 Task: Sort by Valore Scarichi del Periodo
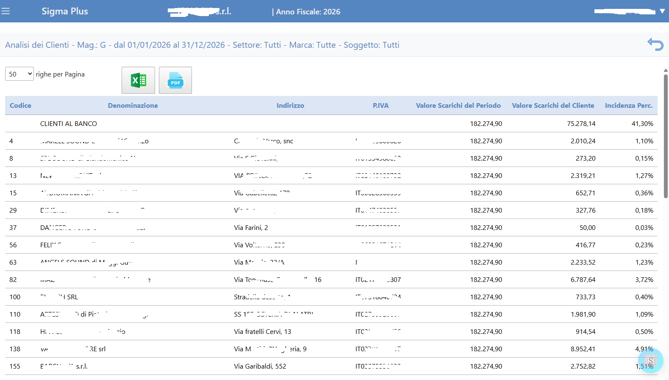tap(458, 106)
